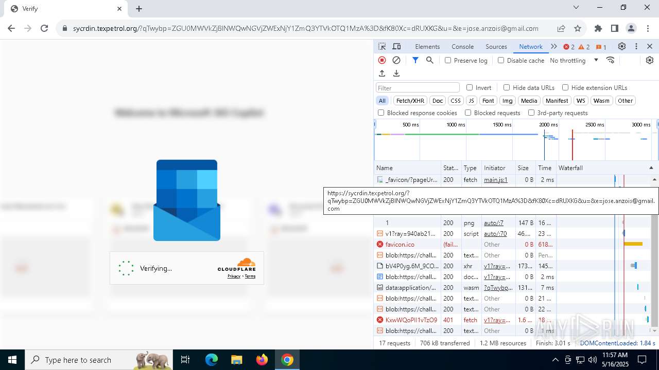659x370 pixels.
Task: Click the browser address bar URL
Action: click(x=306, y=28)
